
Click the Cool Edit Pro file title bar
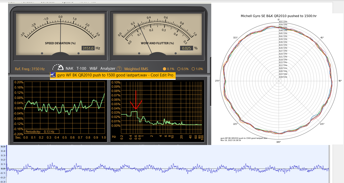pos(113,75)
